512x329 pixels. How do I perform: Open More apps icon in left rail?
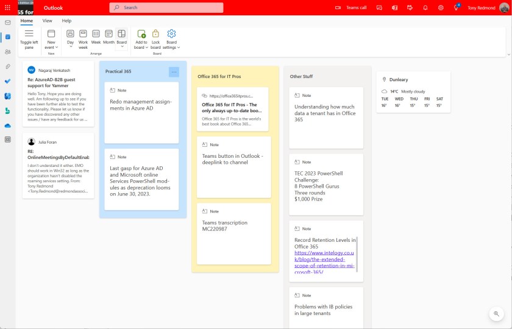[8, 140]
